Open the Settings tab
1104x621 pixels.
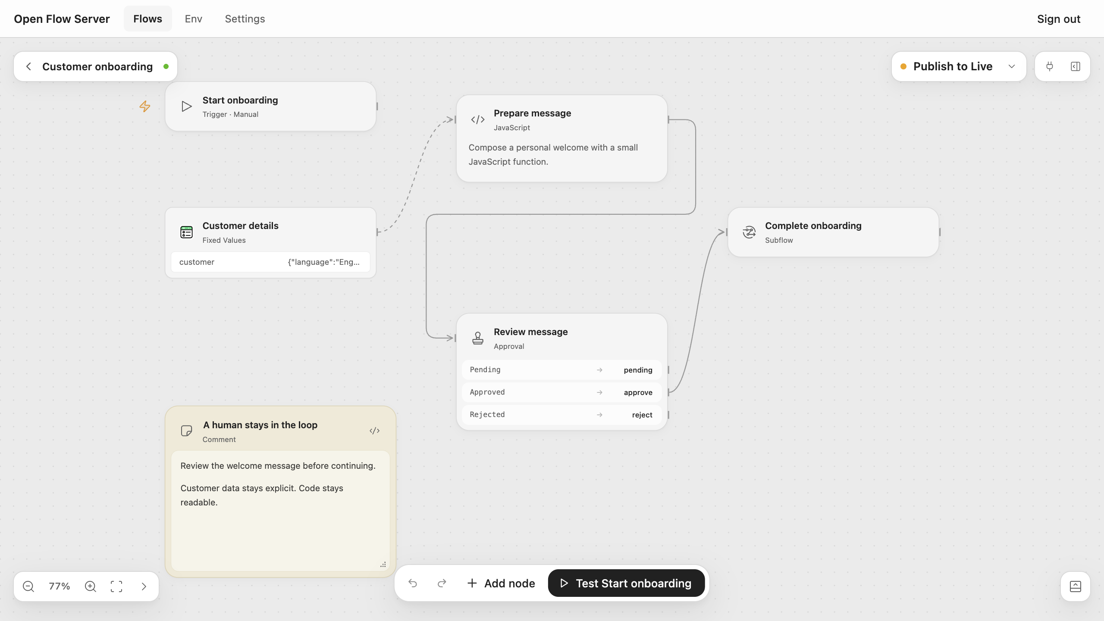point(245,19)
